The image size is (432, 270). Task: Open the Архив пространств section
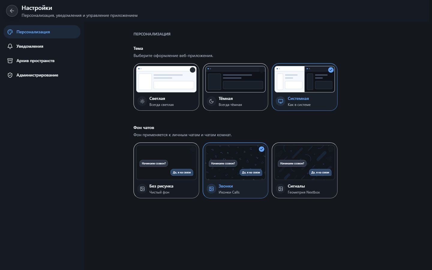pyautogui.click(x=42, y=61)
